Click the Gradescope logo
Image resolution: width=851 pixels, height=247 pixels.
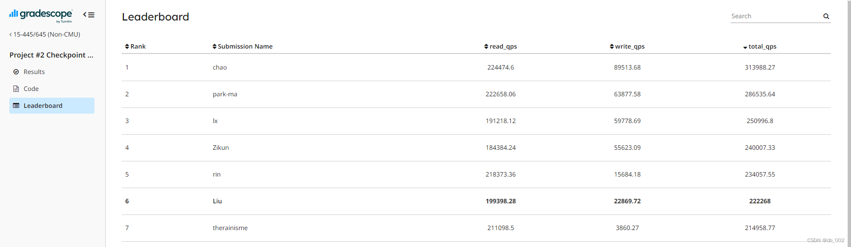pyautogui.click(x=41, y=15)
